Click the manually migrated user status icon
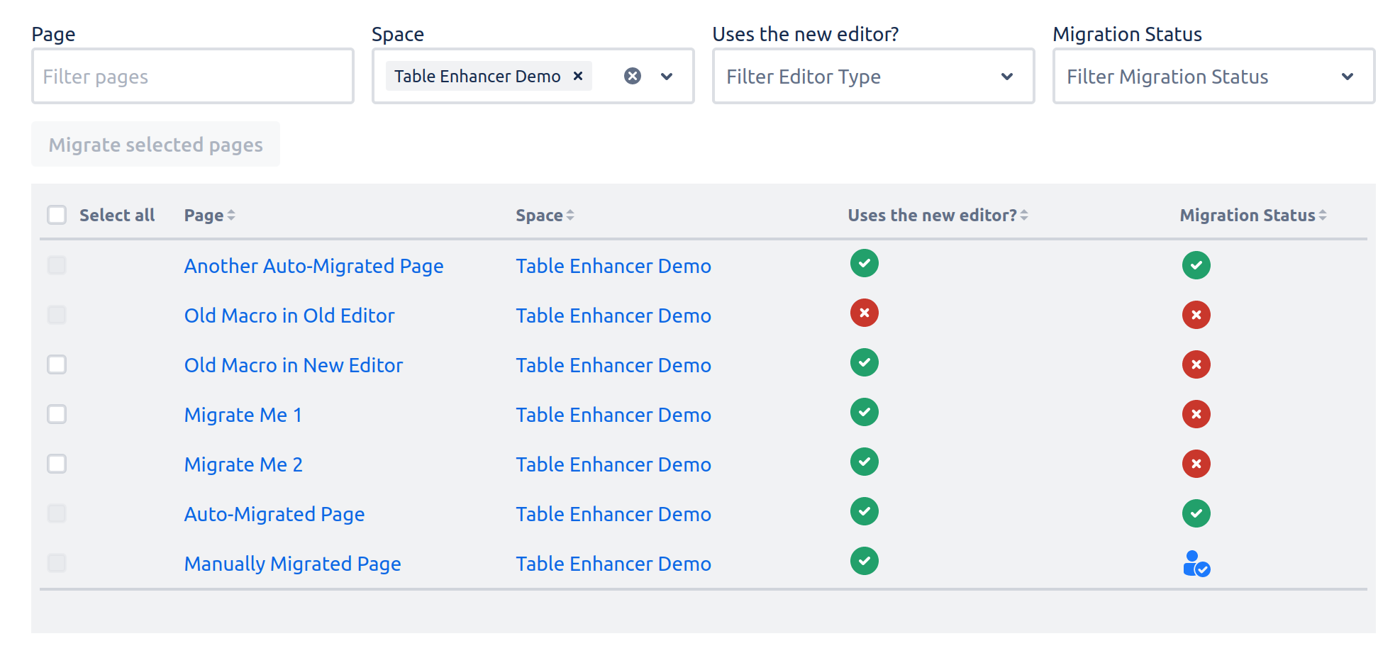 [x=1196, y=564]
